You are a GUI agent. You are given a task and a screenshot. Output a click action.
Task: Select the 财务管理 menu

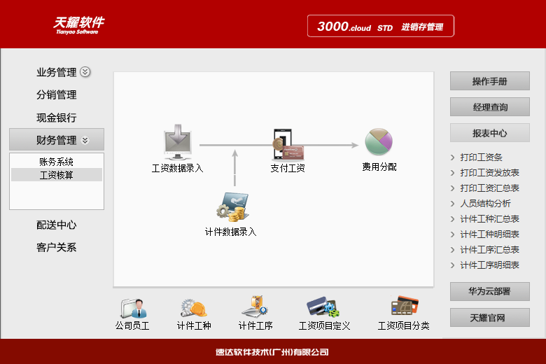pyautogui.click(x=57, y=140)
